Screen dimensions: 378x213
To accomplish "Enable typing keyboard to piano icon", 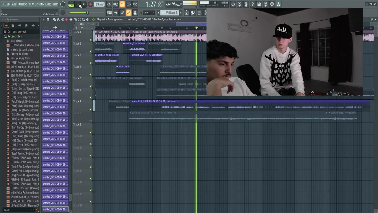I will click(109, 12).
